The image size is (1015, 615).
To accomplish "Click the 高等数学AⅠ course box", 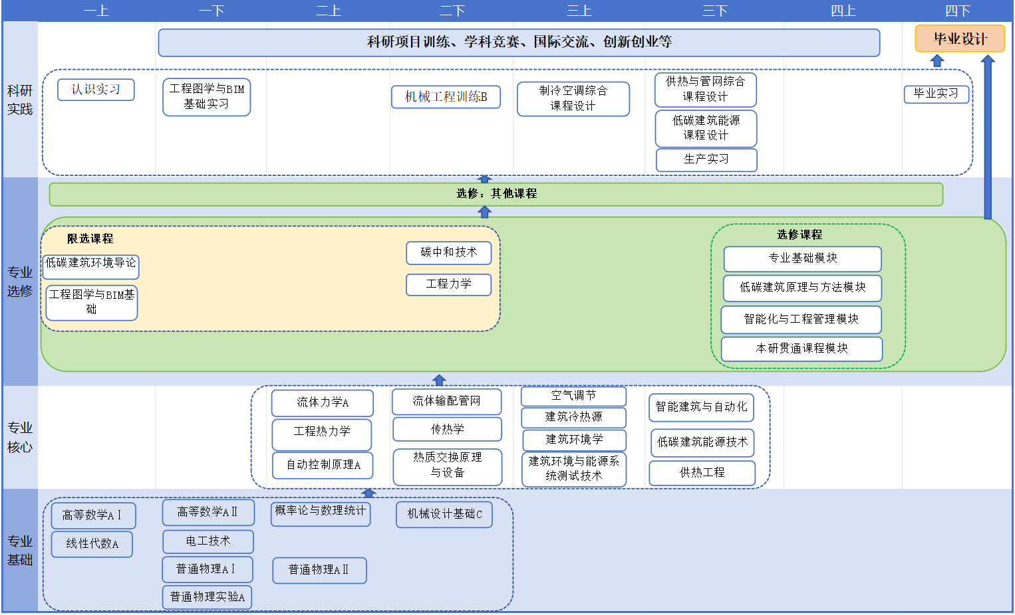I will (93, 515).
